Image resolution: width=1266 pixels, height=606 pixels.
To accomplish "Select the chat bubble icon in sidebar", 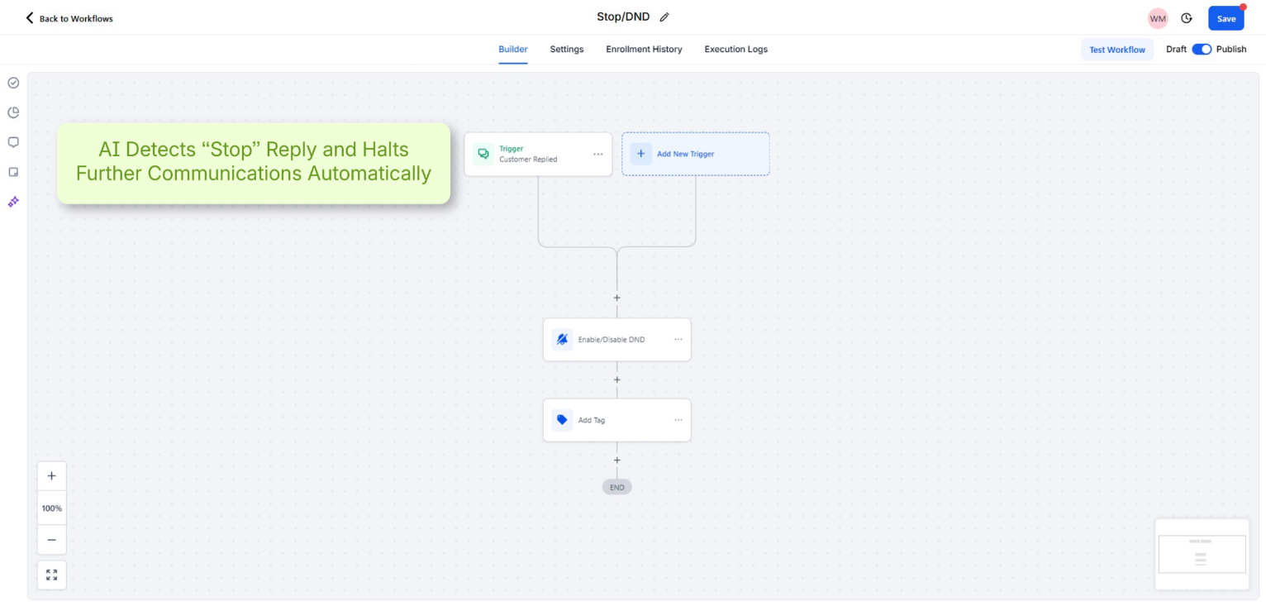I will (12, 141).
